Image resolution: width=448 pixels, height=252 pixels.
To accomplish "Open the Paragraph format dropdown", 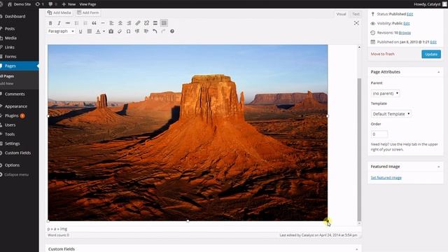I will point(61,31).
